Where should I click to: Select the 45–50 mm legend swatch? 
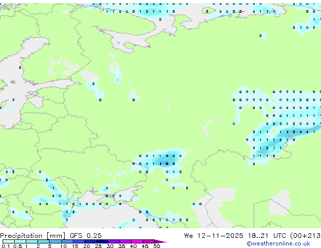pyautogui.click(x=149, y=241)
